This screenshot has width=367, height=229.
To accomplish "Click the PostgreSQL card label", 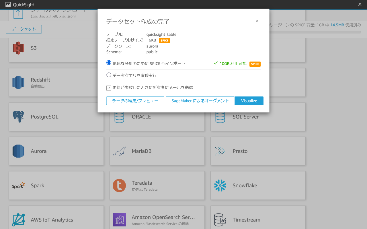I will pyautogui.click(x=44, y=117).
